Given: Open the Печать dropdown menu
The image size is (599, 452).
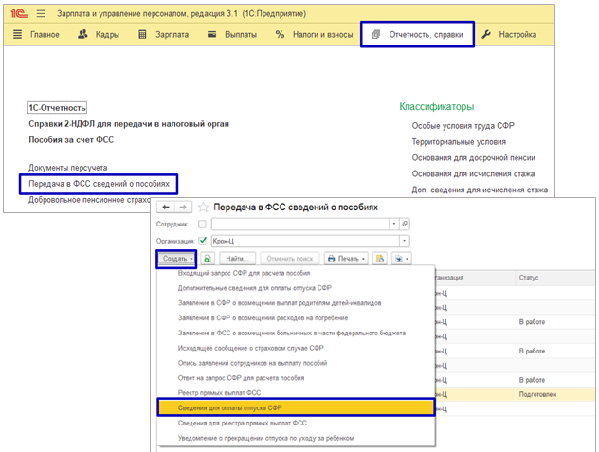Looking at the screenshot, I should coord(346,258).
